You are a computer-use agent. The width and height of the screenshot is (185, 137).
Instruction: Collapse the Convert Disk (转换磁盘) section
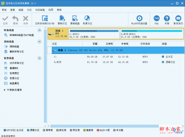[39, 30]
